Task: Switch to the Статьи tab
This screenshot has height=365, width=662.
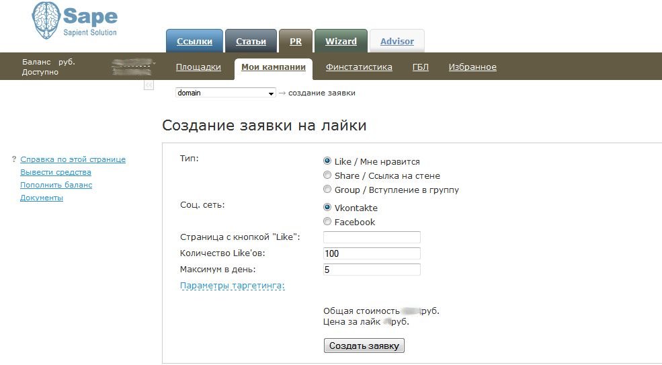Action: [251, 41]
